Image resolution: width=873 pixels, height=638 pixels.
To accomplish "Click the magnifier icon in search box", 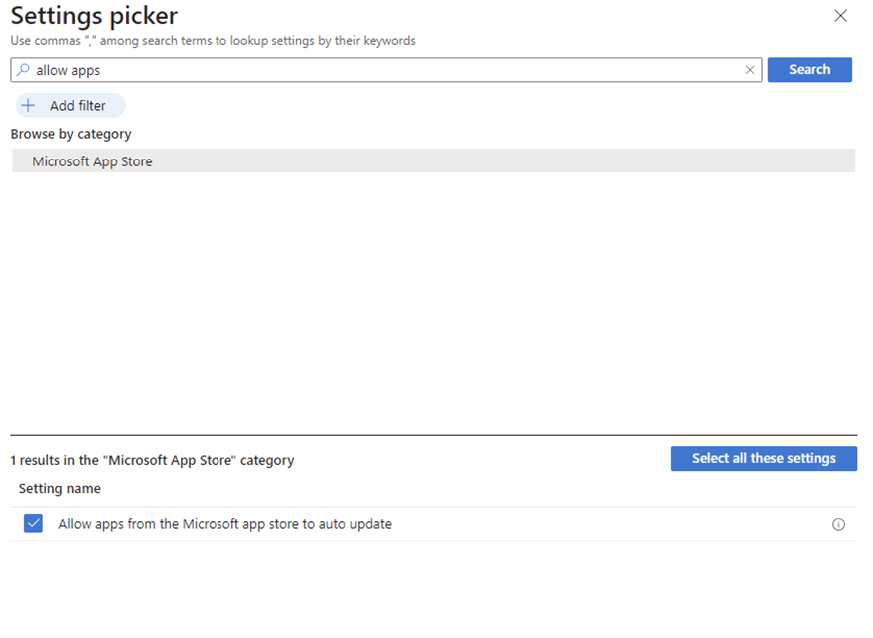I will [x=23, y=70].
